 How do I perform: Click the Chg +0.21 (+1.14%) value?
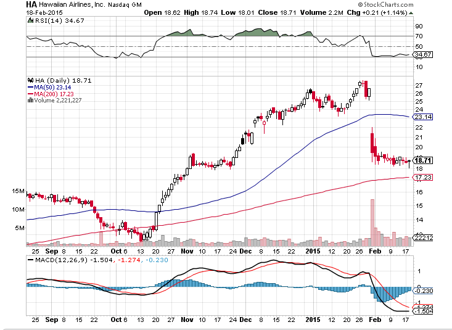point(377,13)
